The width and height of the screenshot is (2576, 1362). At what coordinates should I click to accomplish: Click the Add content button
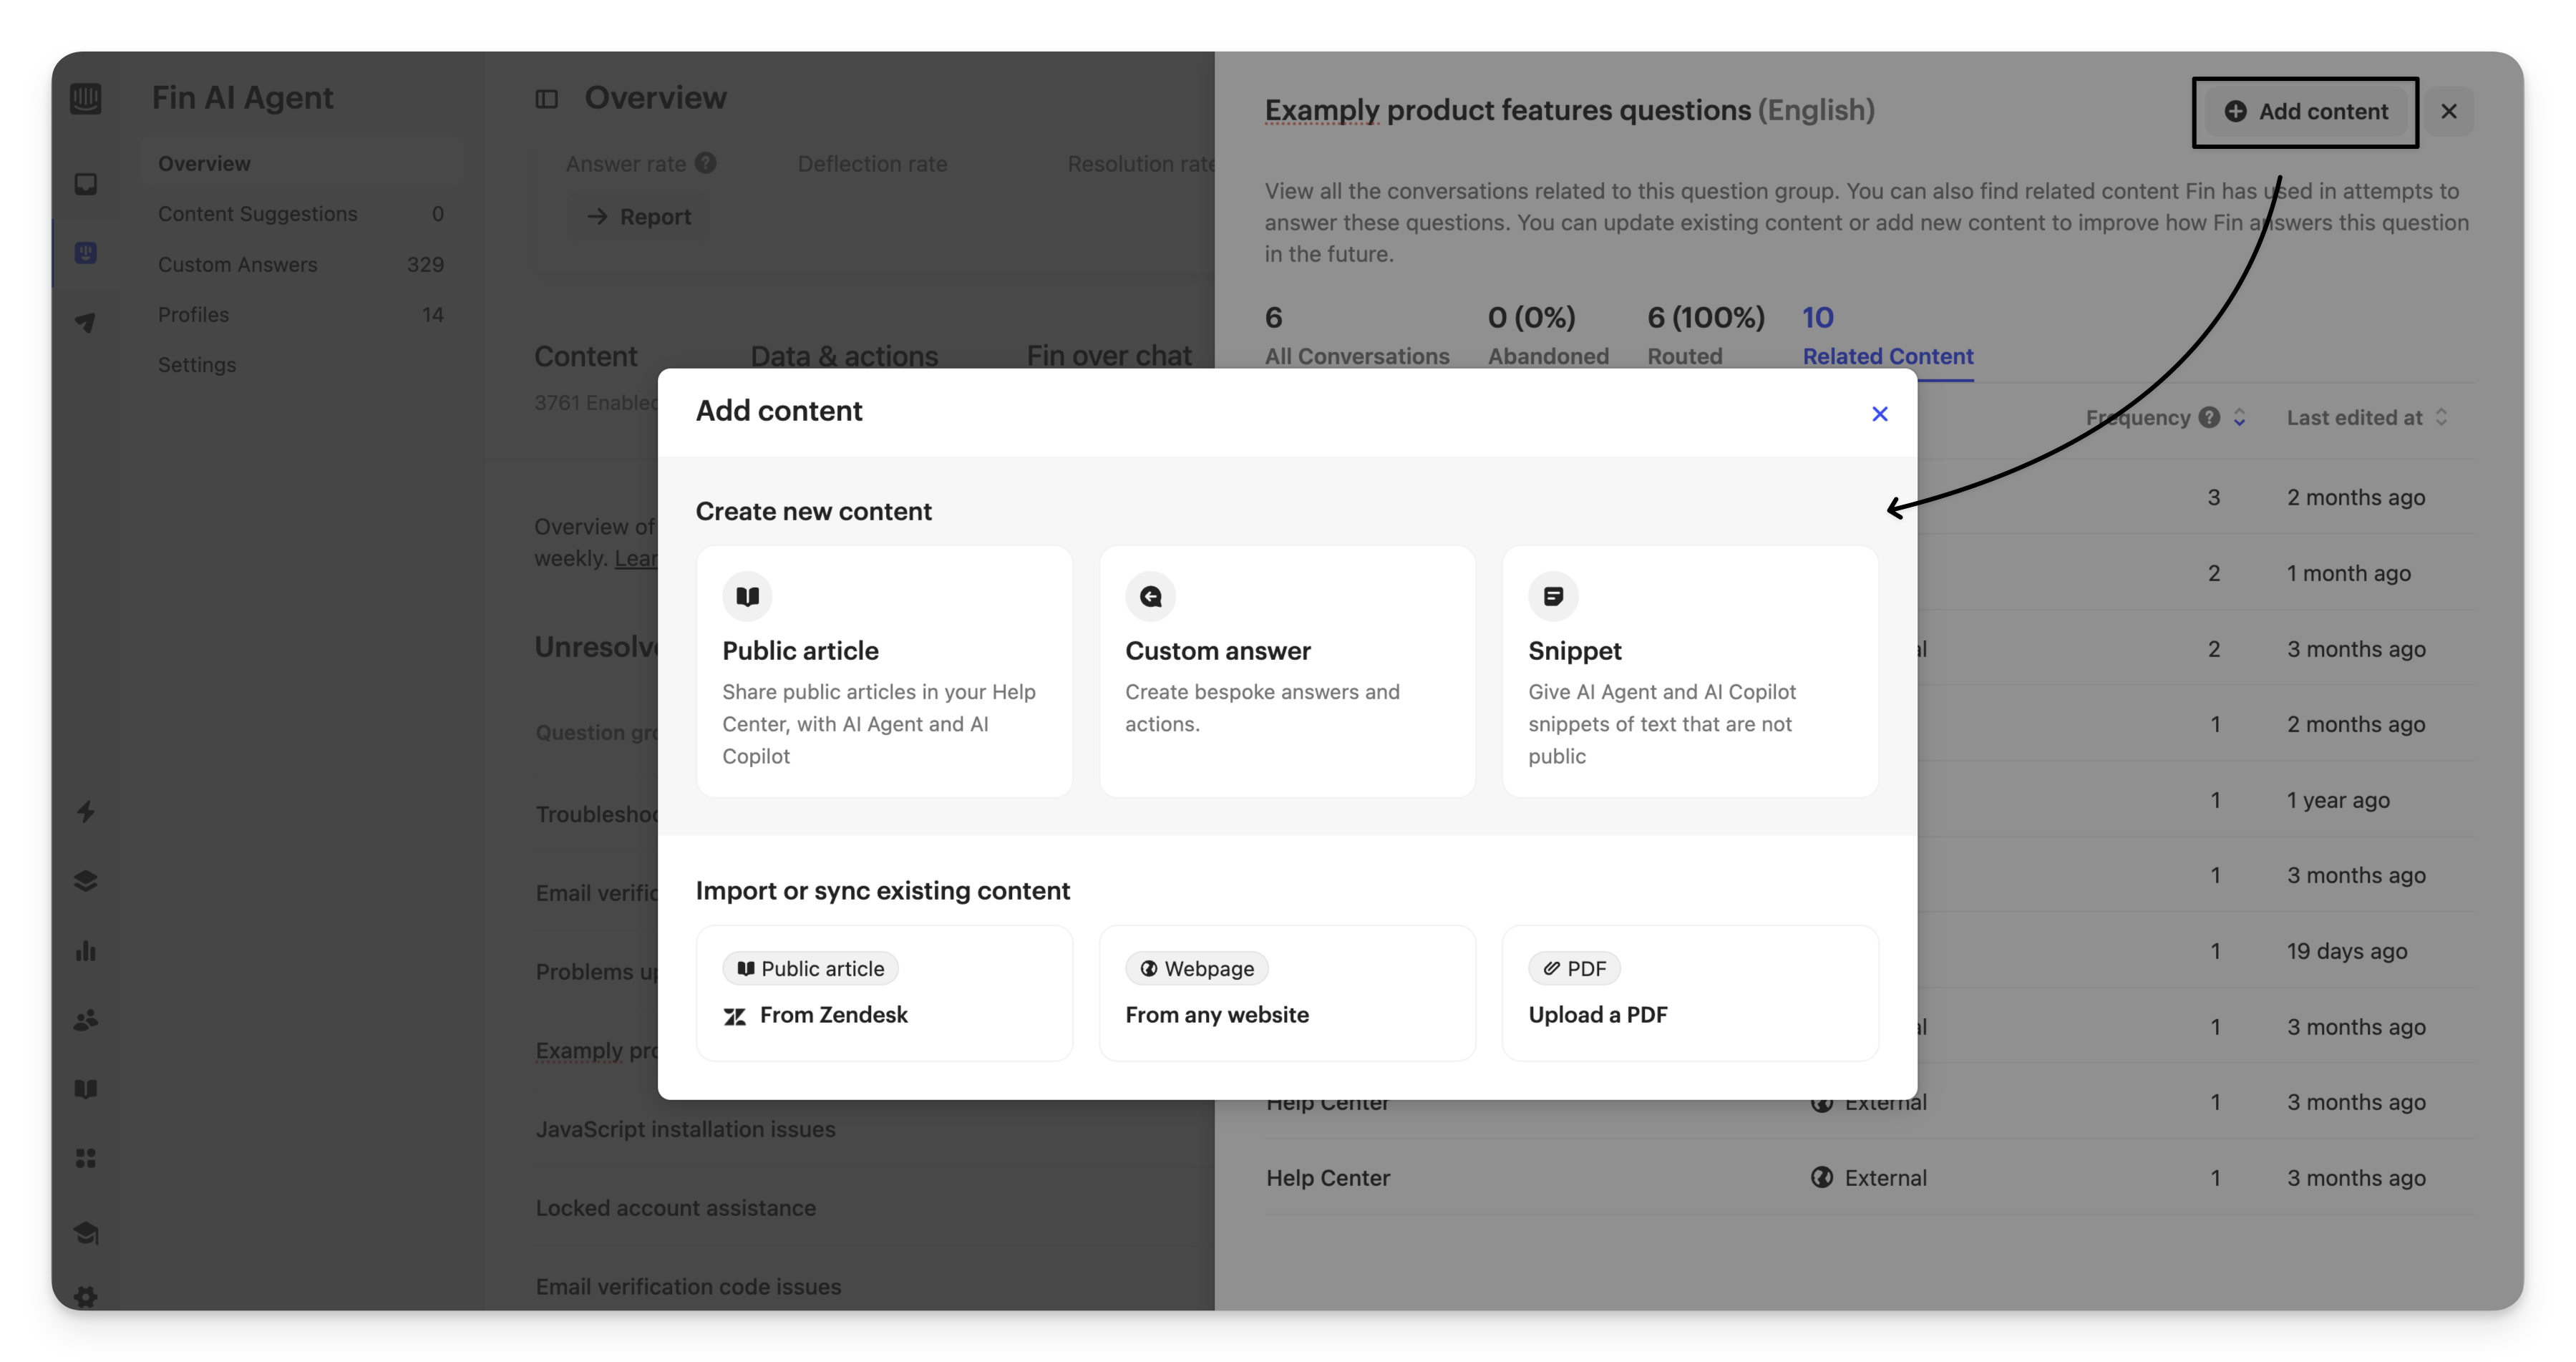(x=2305, y=111)
